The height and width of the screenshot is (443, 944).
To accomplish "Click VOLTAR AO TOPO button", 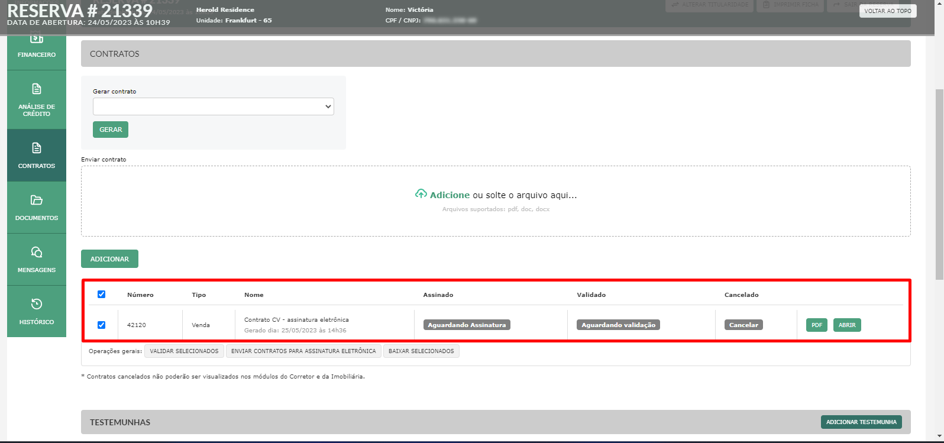I will pyautogui.click(x=888, y=11).
